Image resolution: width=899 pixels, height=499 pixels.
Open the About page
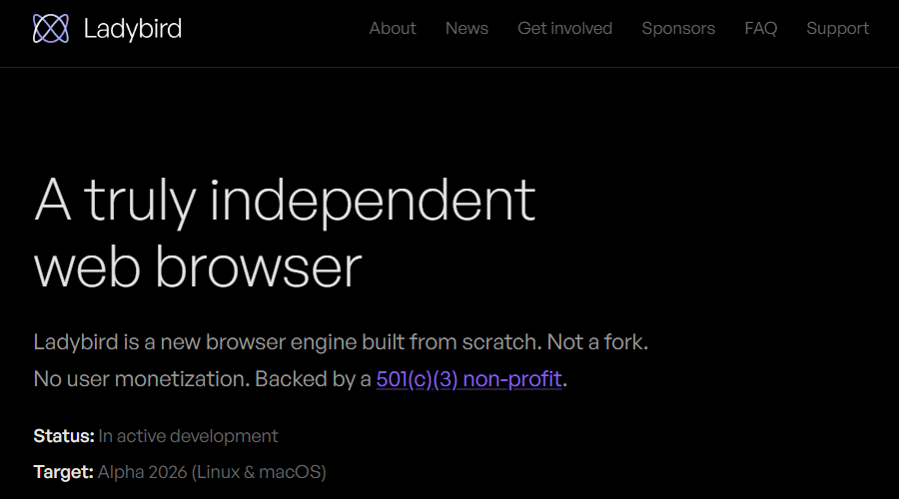coord(393,28)
